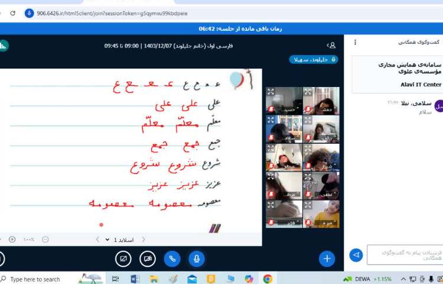Toggle screen sharing button
Screen dimensions: 443x284
click(123, 259)
